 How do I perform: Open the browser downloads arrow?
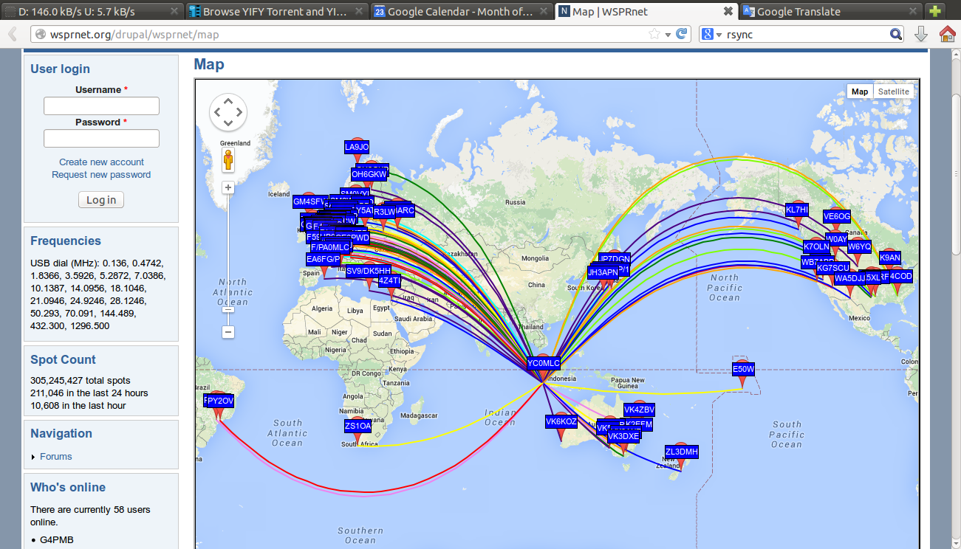tap(921, 35)
